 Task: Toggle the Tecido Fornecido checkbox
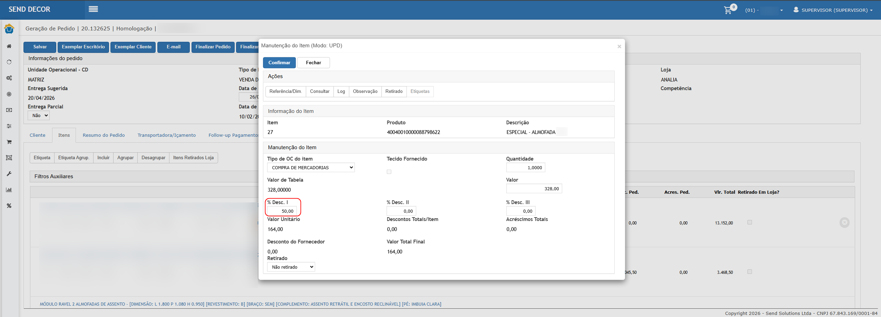[389, 172]
